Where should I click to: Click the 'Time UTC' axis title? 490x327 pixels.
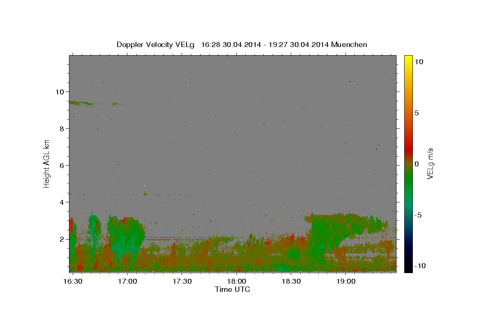(232, 289)
